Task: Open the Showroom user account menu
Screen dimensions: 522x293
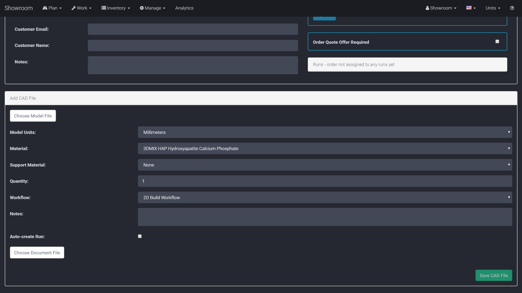Action: click(441, 8)
